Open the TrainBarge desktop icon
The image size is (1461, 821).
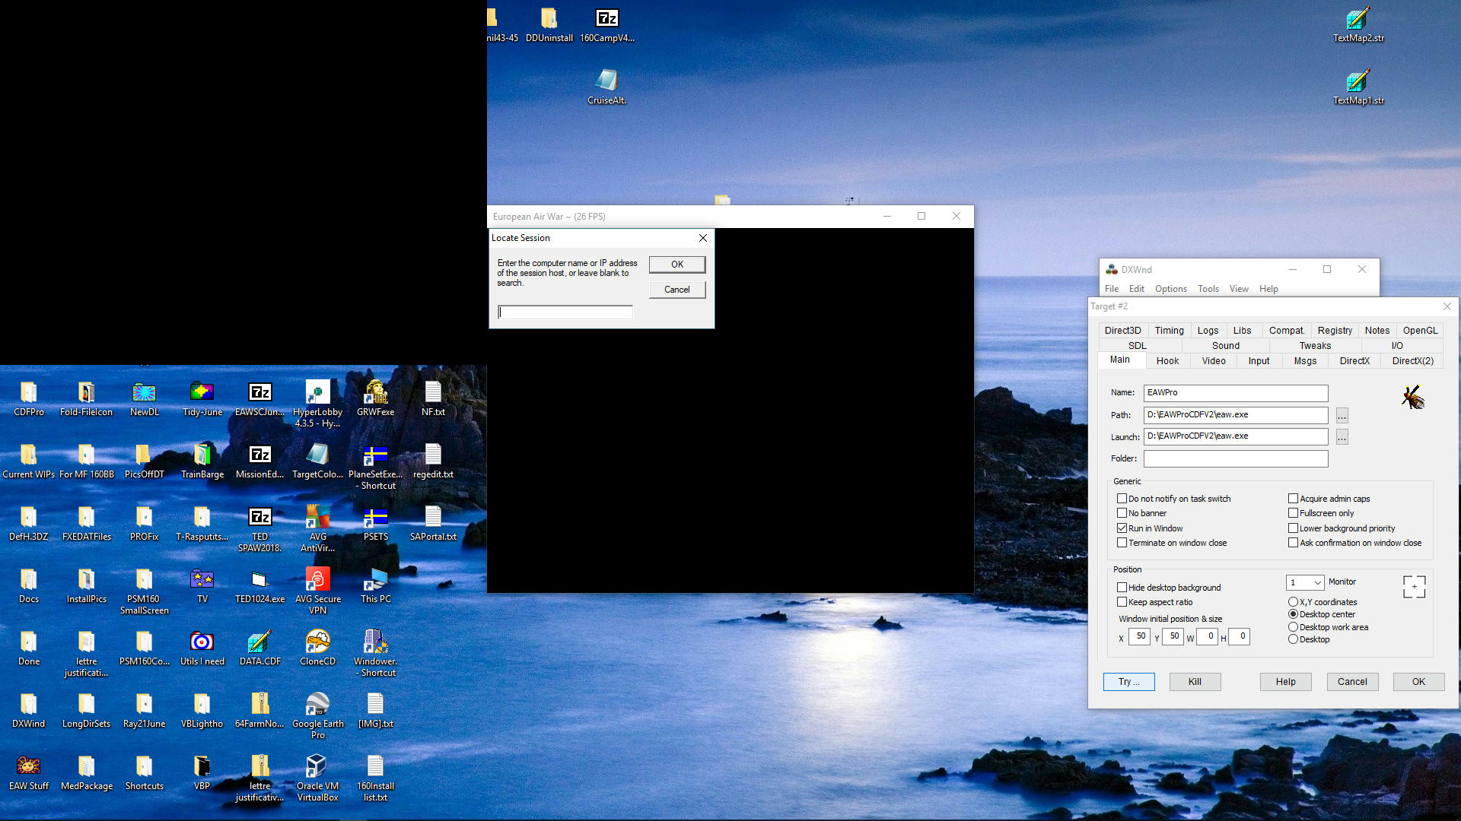pyautogui.click(x=202, y=461)
